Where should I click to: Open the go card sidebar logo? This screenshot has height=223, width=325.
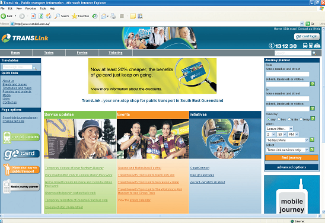click(x=21, y=154)
